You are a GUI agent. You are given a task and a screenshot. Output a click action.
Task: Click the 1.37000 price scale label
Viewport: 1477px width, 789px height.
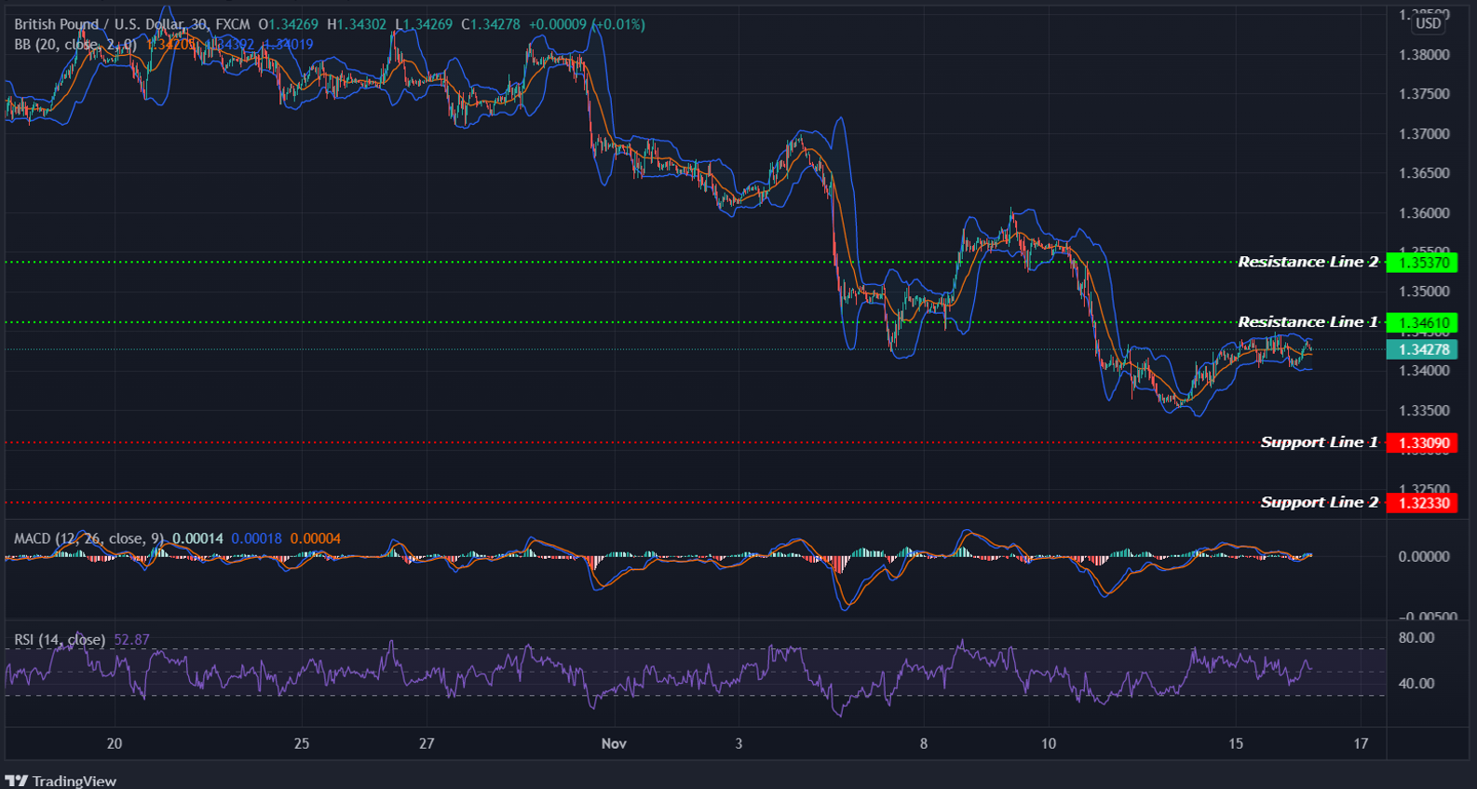(1424, 134)
